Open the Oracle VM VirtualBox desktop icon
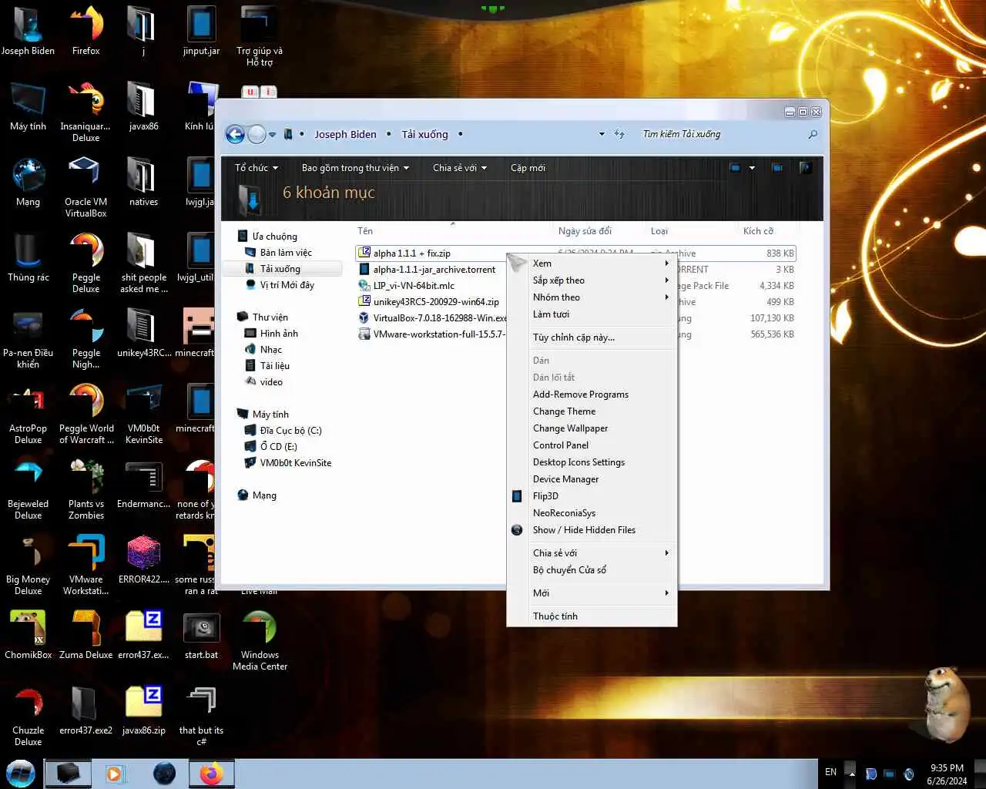 pos(86,187)
